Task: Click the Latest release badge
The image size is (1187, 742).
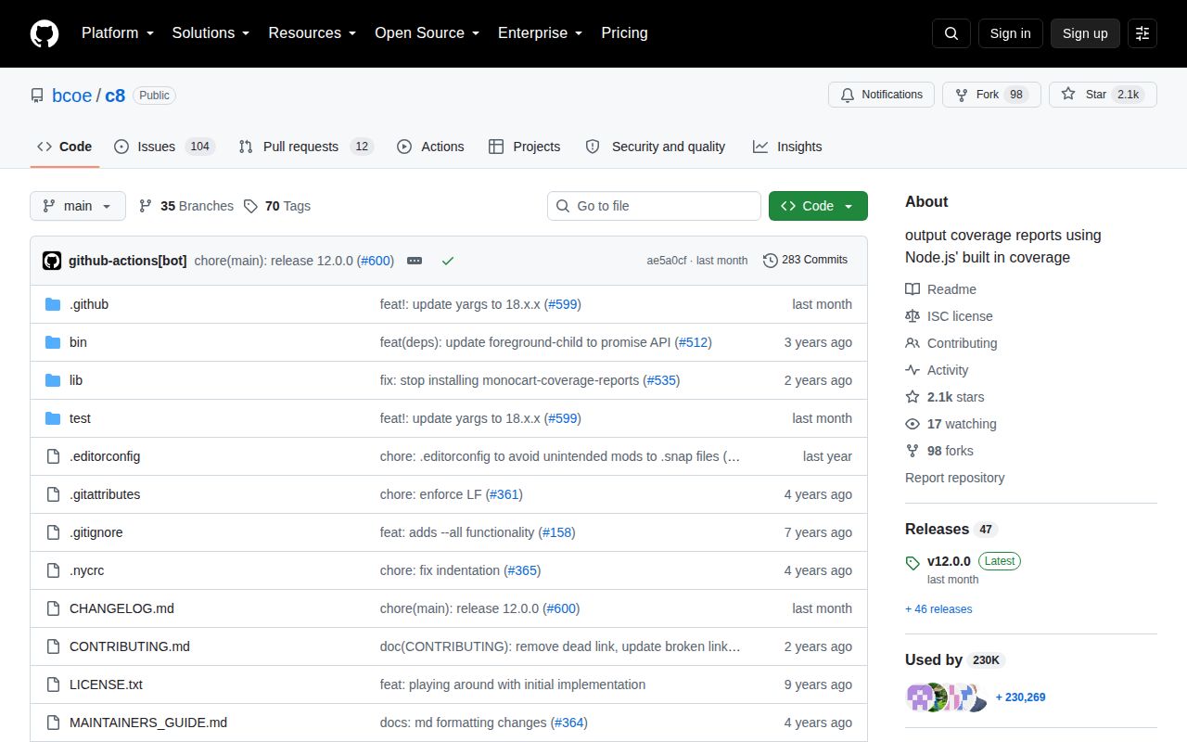Action: pos(999,561)
